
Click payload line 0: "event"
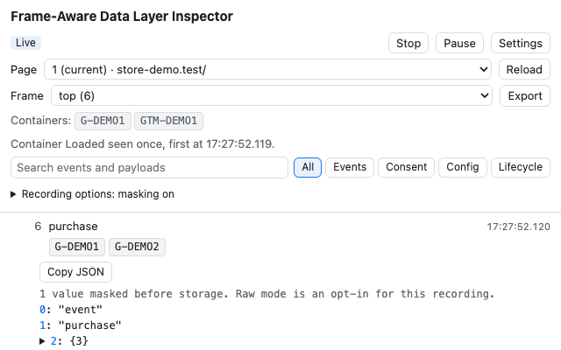click(71, 310)
